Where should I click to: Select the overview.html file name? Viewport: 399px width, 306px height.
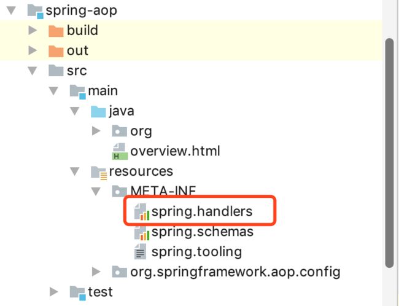pos(175,151)
